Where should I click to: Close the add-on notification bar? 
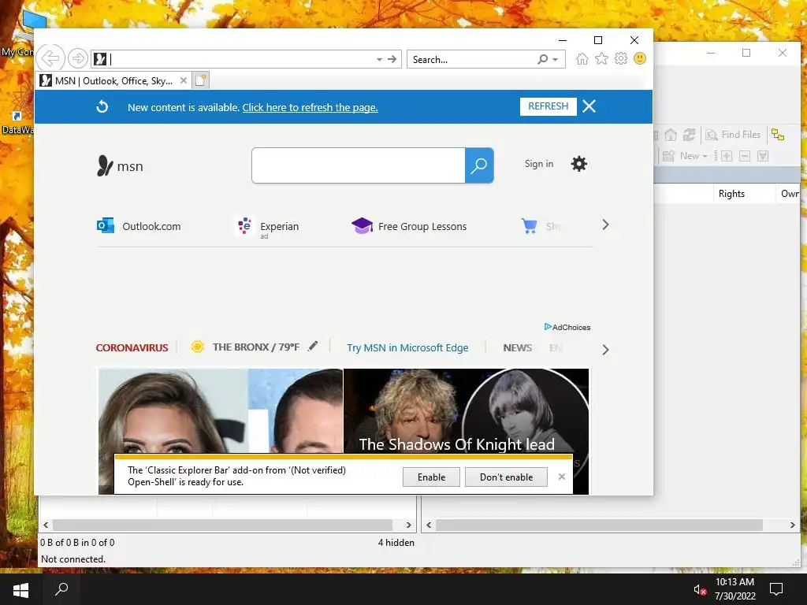pyautogui.click(x=561, y=477)
